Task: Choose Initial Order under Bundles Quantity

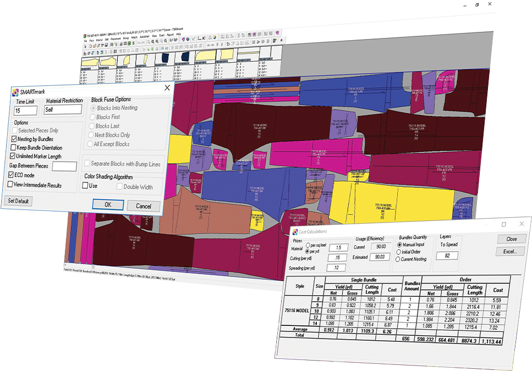Action: click(x=398, y=252)
